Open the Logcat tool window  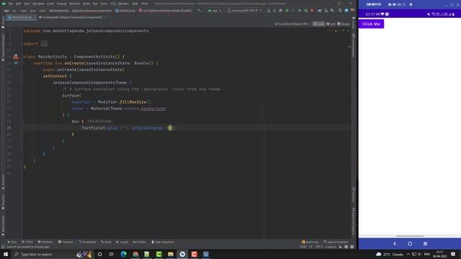122,242
